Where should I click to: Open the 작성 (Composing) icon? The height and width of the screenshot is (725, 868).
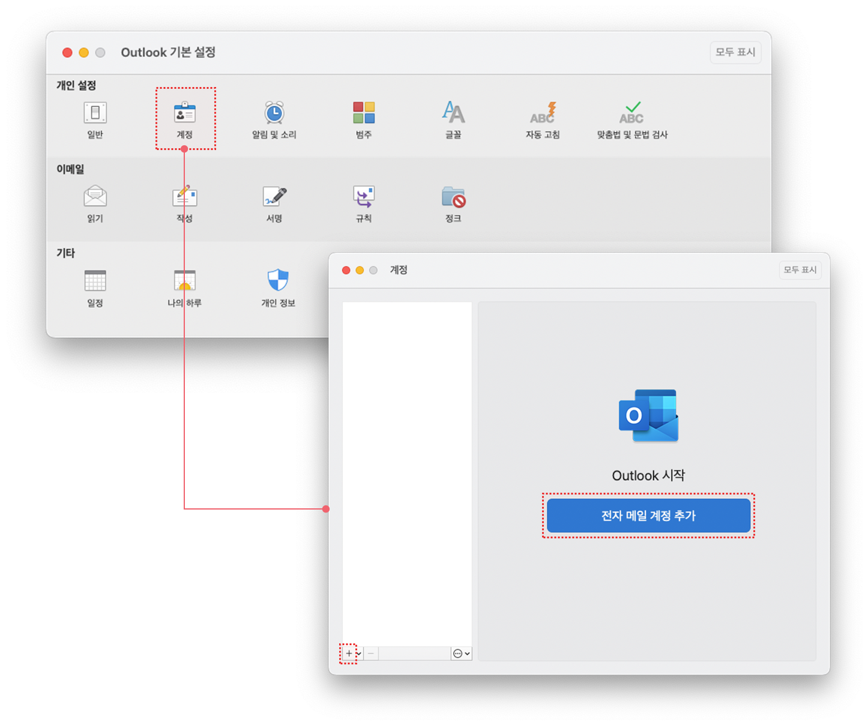pyautogui.click(x=185, y=197)
